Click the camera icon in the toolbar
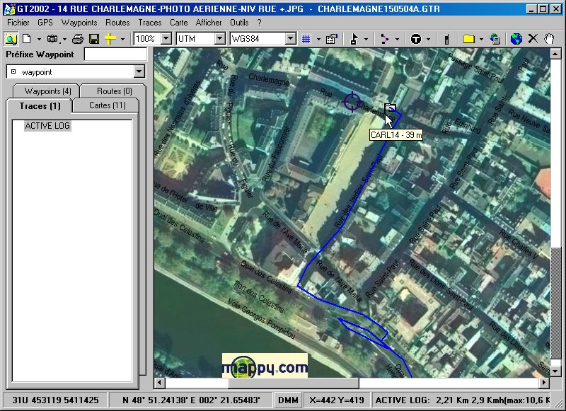This screenshot has width=566, height=411. (x=52, y=39)
